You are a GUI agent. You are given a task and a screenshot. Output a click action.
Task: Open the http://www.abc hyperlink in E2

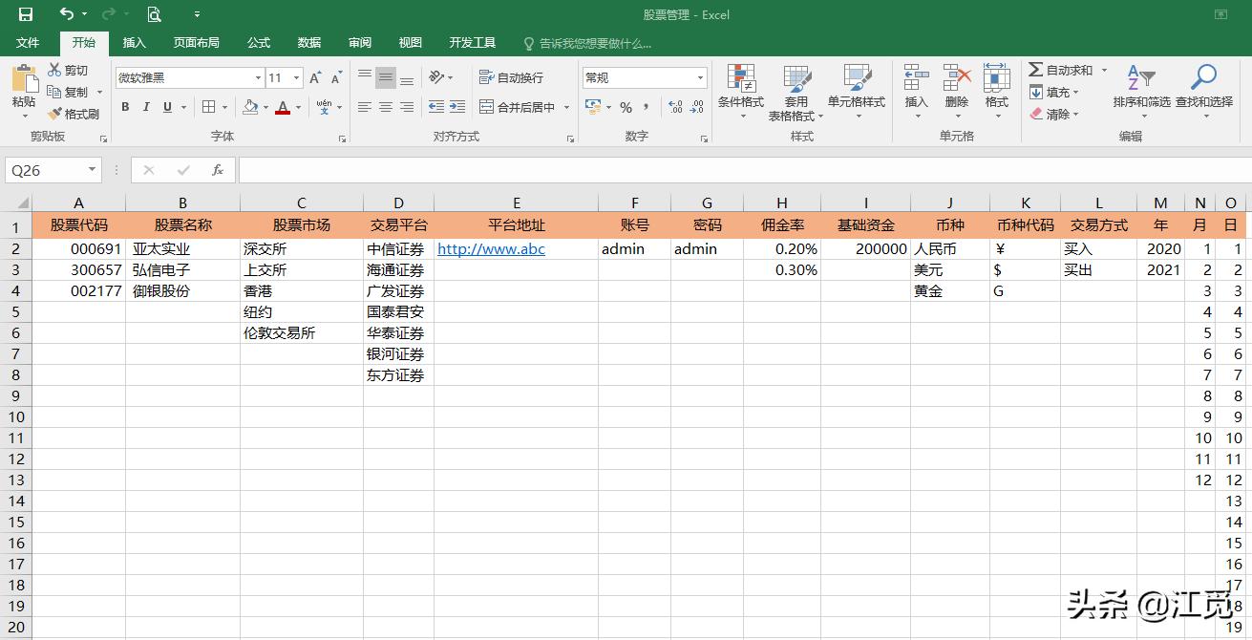click(x=489, y=248)
